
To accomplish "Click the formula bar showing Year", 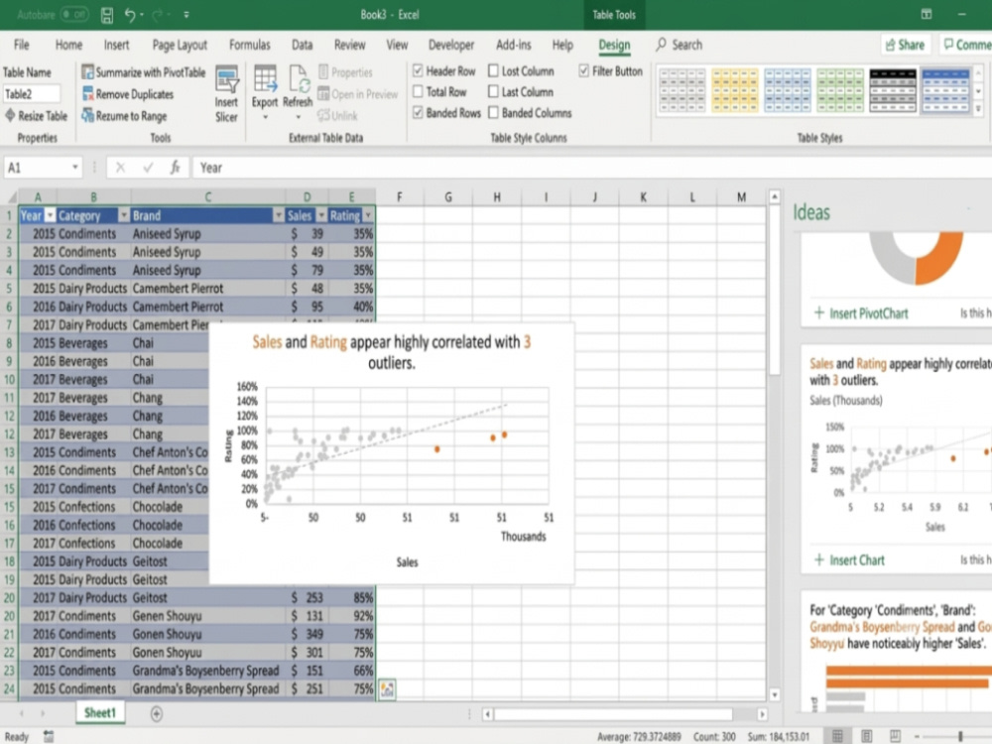I will 591,168.
